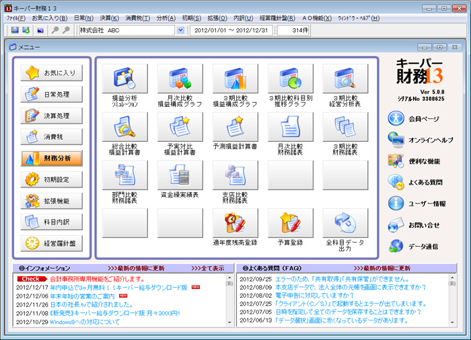The image size is (471, 340).
Task: Open the AO機能(X) menu
Action: click(317, 18)
